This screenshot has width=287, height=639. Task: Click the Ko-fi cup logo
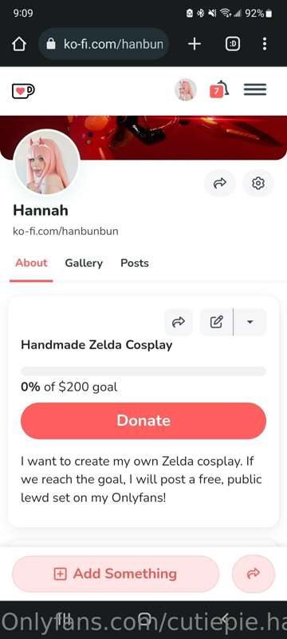click(x=23, y=90)
